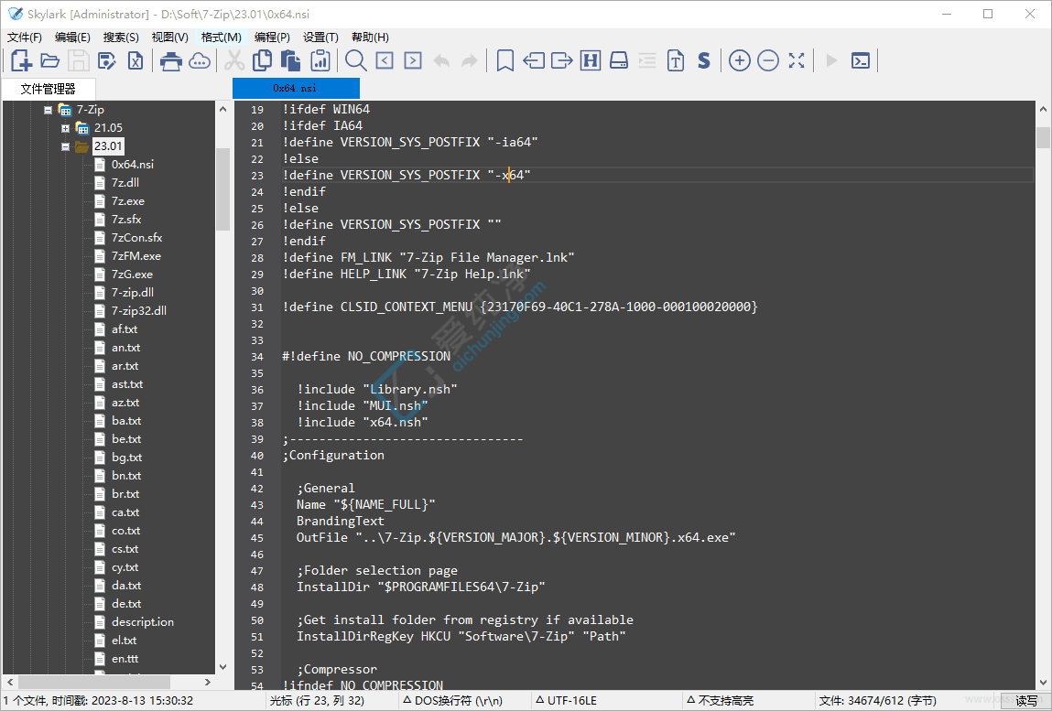
Task: Click the zoom out minus icon
Action: (768, 61)
